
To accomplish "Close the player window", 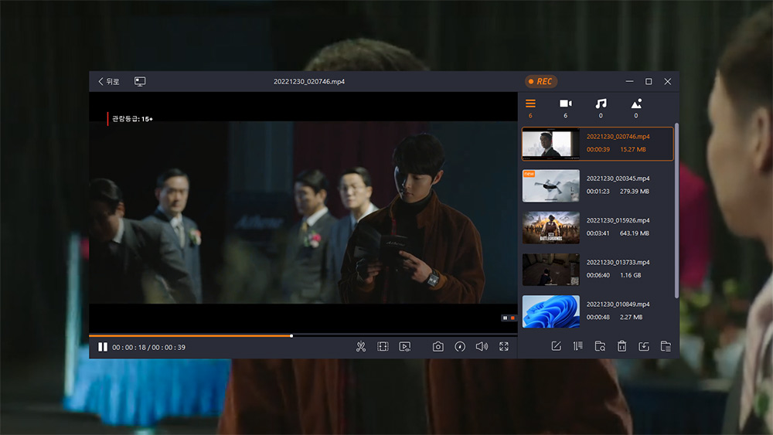I will 668,81.
